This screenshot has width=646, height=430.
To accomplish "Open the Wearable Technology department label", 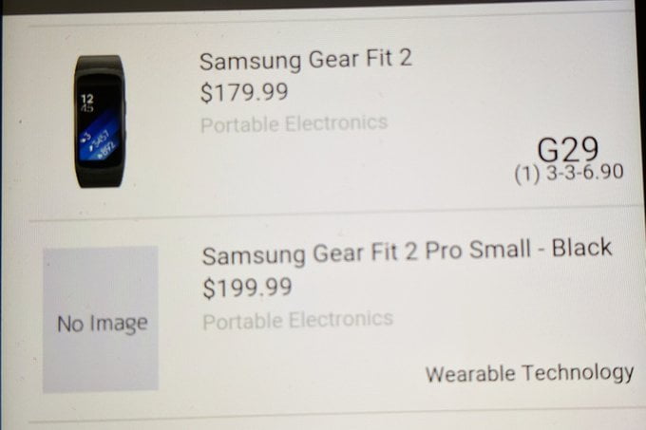I will [x=529, y=373].
